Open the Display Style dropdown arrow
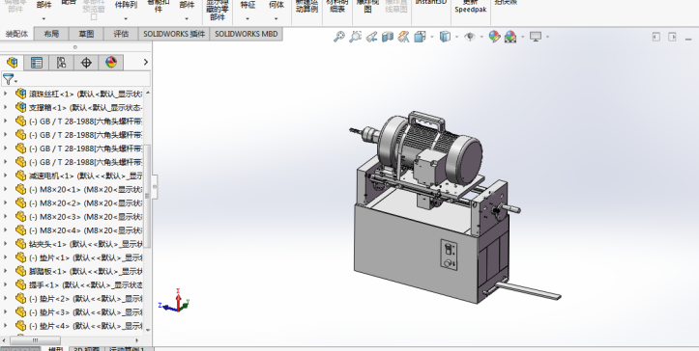The width and height of the screenshot is (699, 351). (x=457, y=37)
